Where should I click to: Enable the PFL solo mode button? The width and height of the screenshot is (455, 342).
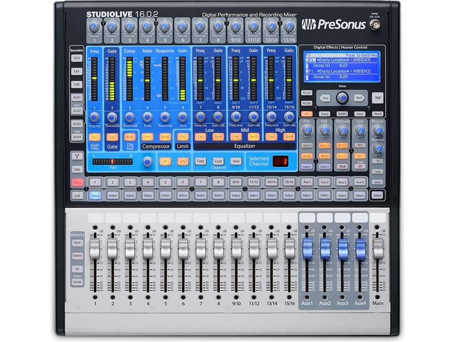coord(360,145)
